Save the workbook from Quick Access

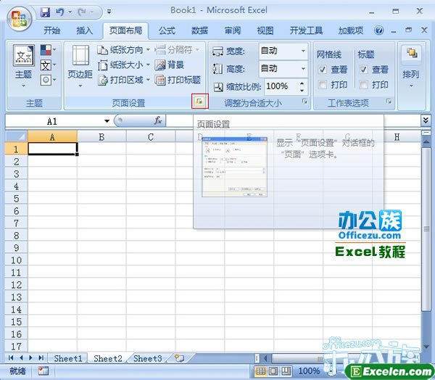coord(45,12)
